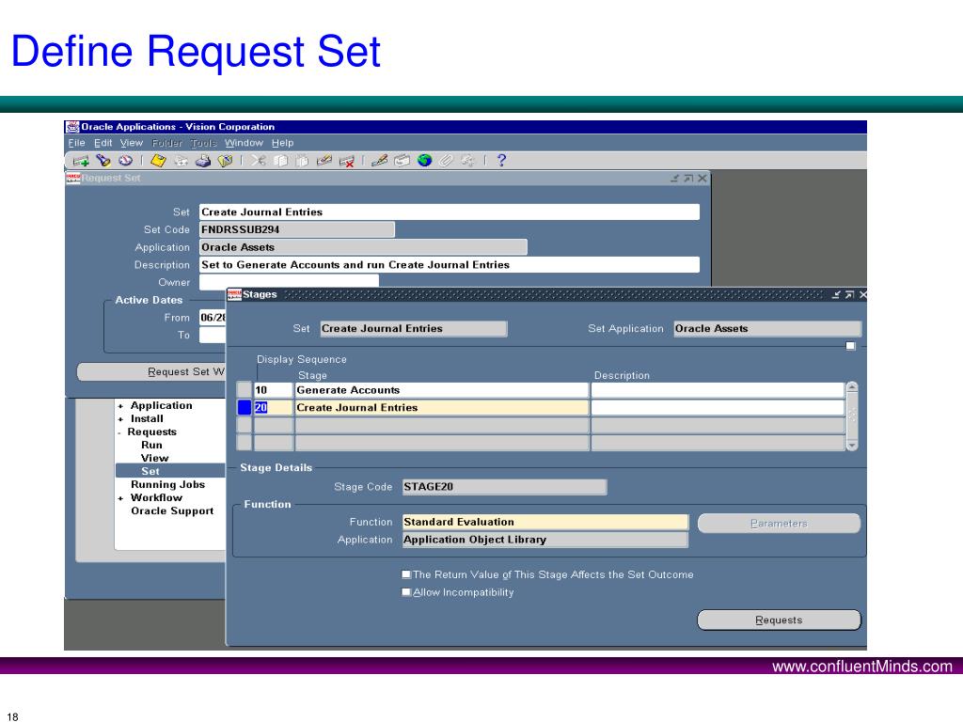The height and width of the screenshot is (722, 963).
Task: Expand the Application navigator node
Action: pos(121,406)
